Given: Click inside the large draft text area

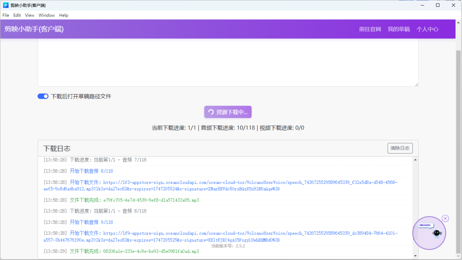Looking at the screenshot, I should [x=228, y=62].
